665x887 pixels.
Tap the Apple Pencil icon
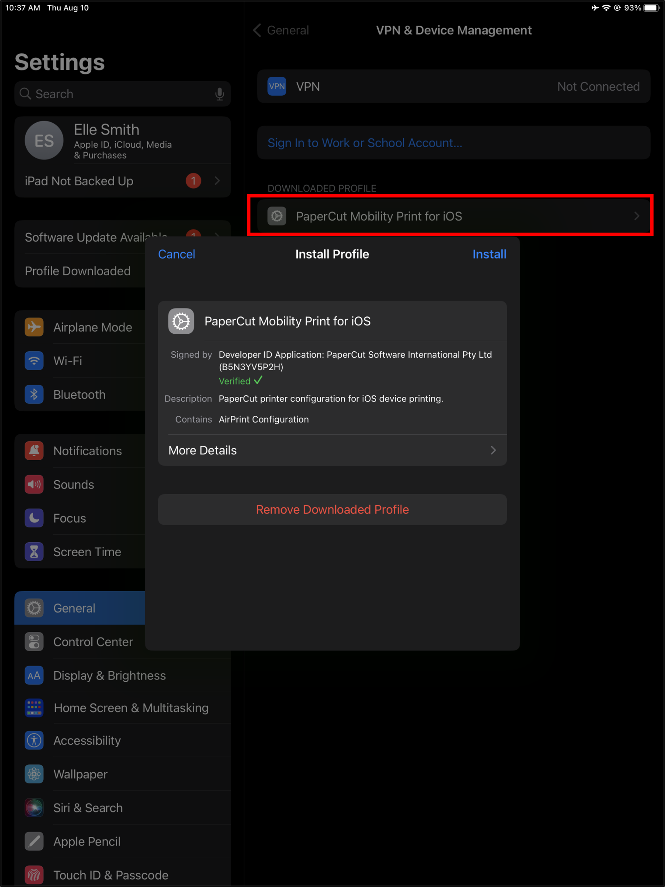point(34,841)
